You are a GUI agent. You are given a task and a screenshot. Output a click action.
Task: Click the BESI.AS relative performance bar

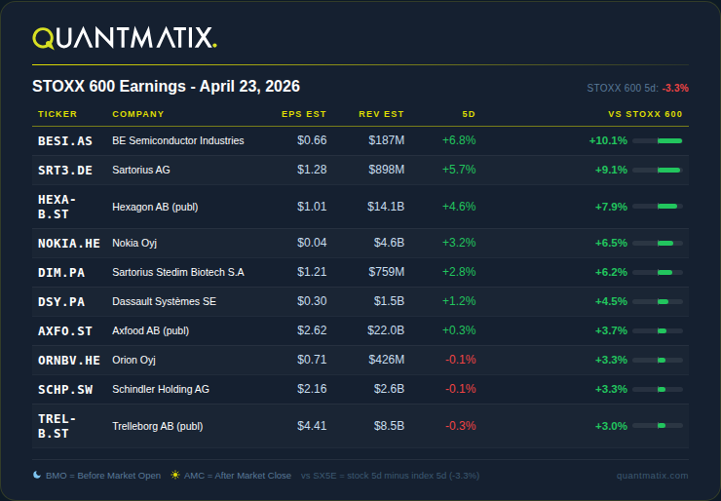[658, 140]
